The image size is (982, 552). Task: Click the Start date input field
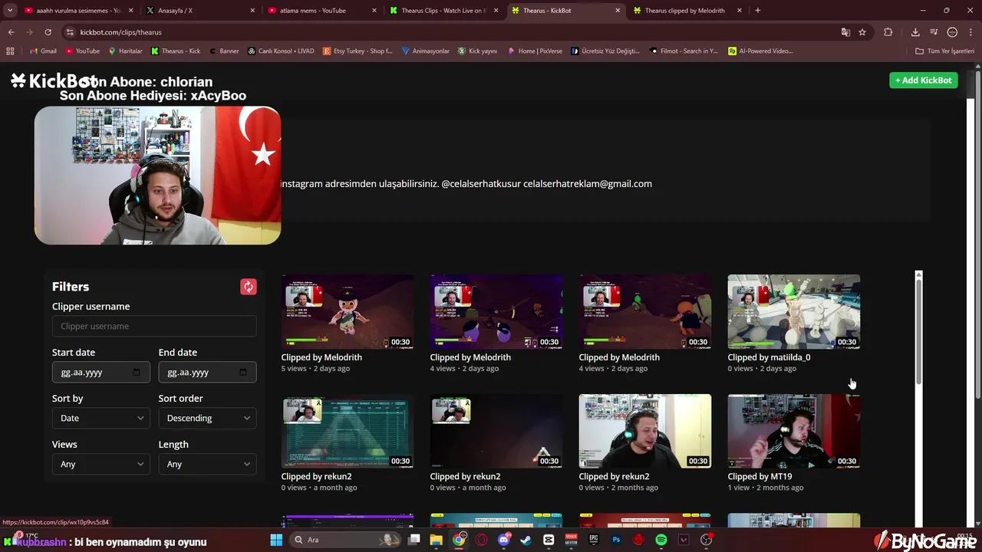101,372
